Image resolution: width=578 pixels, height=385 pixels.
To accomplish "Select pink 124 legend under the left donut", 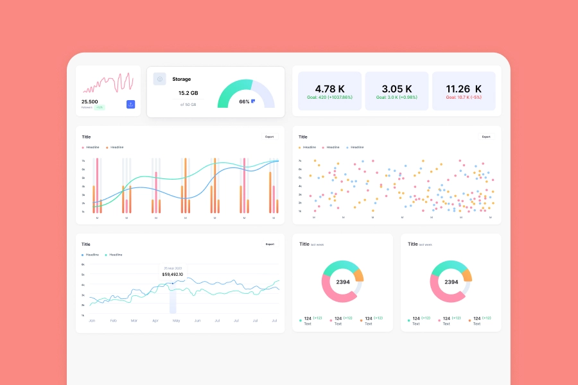I will click(x=342, y=321).
